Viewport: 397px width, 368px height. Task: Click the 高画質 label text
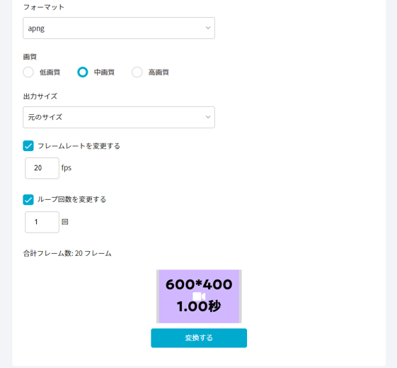click(159, 72)
